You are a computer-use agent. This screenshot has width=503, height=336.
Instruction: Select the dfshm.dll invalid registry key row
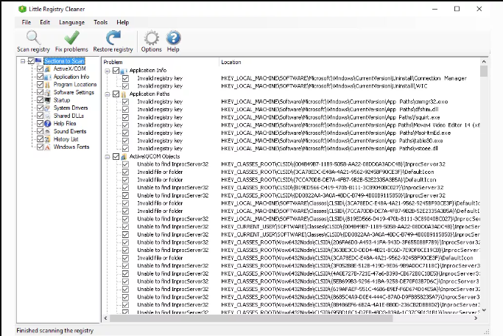coord(292,110)
